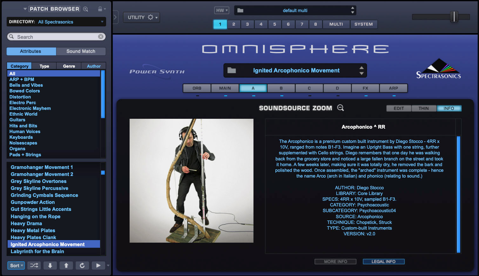Open the FX tab

click(365, 88)
